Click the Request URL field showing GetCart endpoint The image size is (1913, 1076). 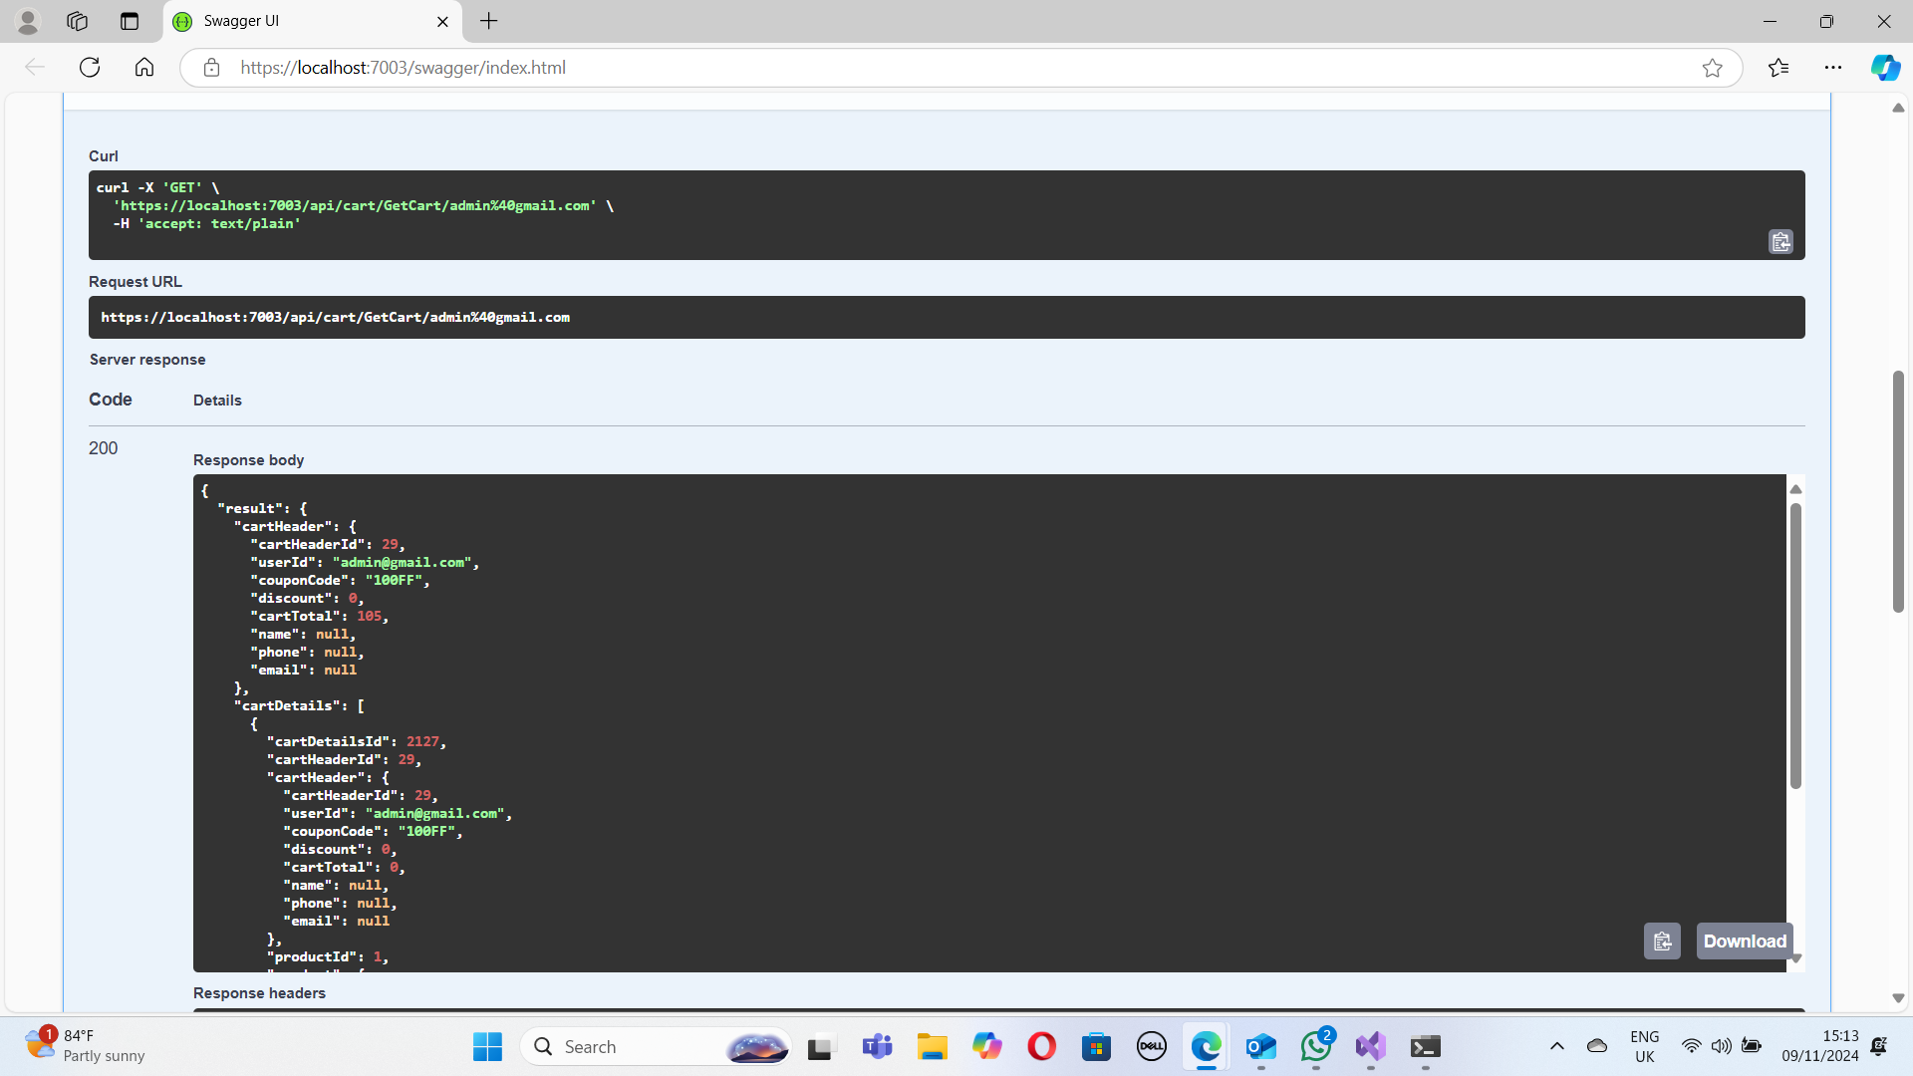point(946,317)
